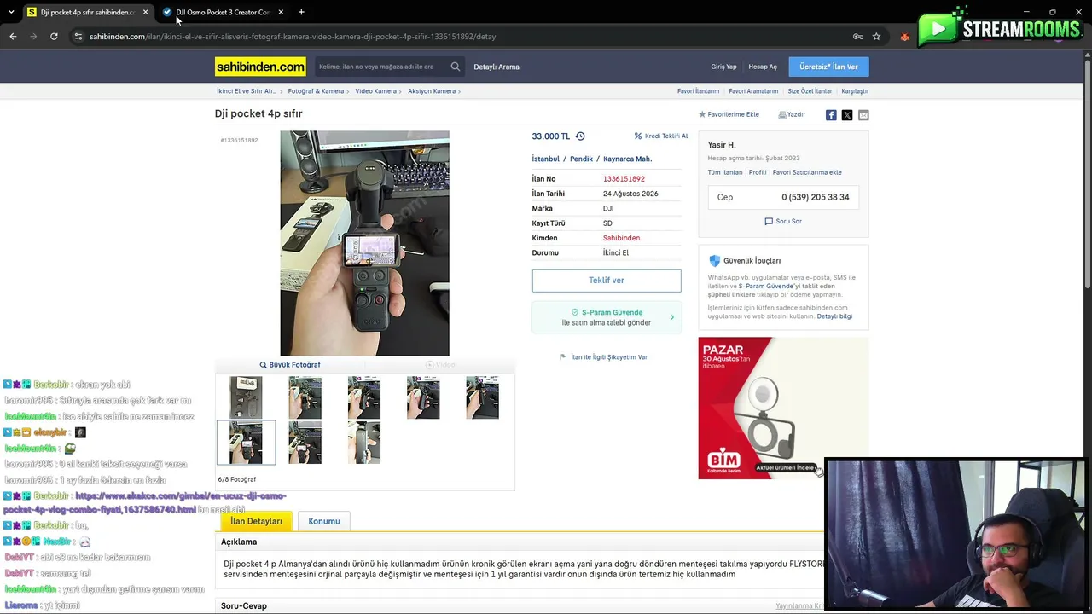Select the last photo thumbnail in second row
The height and width of the screenshot is (614, 1092).
(364, 443)
